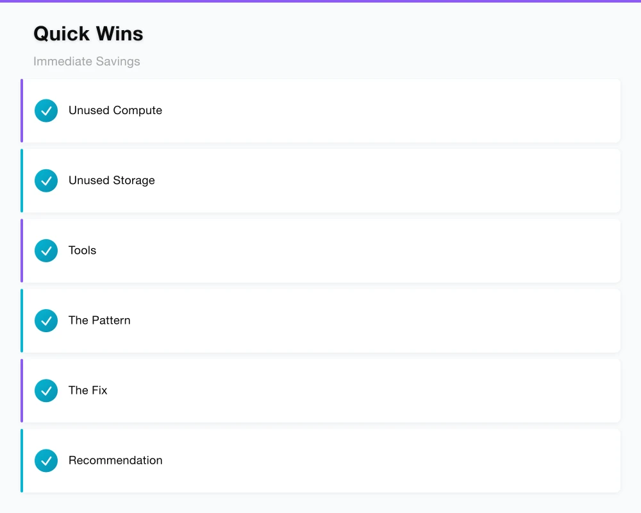Screen dimensions: 641x513
Task: Select the Tools label text
Action: 82,250
